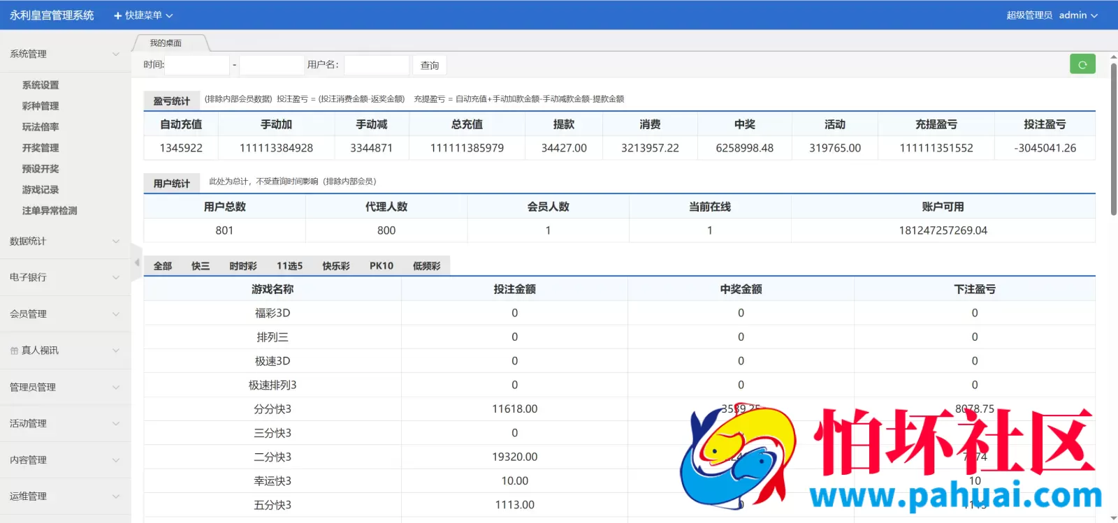Focus the 用户名 input field
This screenshot has height=523, width=1118.
pos(377,65)
